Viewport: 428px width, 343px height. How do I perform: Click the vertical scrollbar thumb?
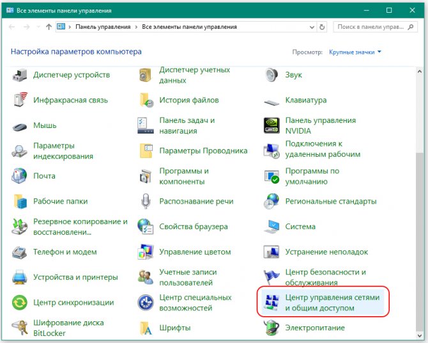(420, 242)
